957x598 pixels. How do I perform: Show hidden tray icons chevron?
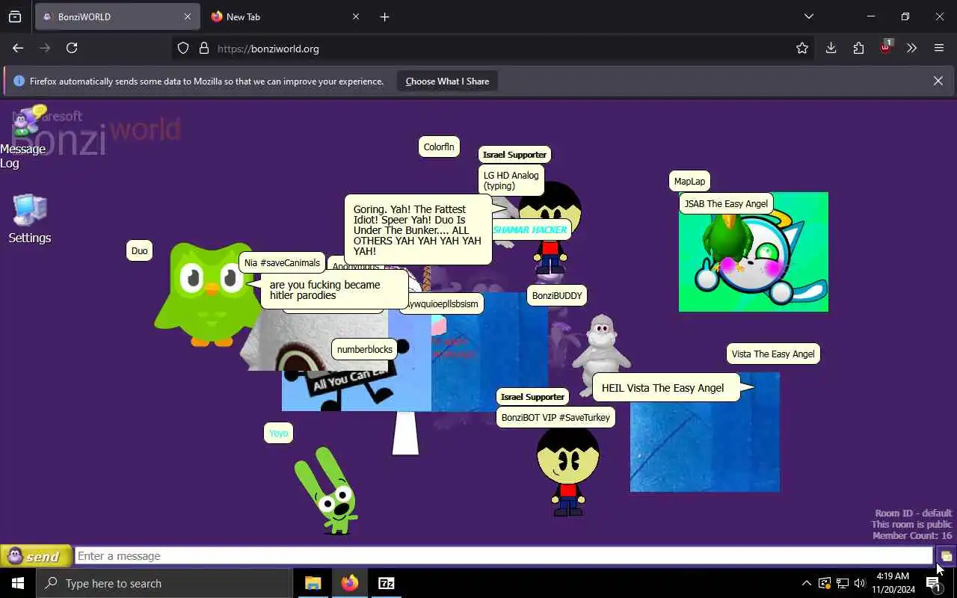[x=806, y=583]
